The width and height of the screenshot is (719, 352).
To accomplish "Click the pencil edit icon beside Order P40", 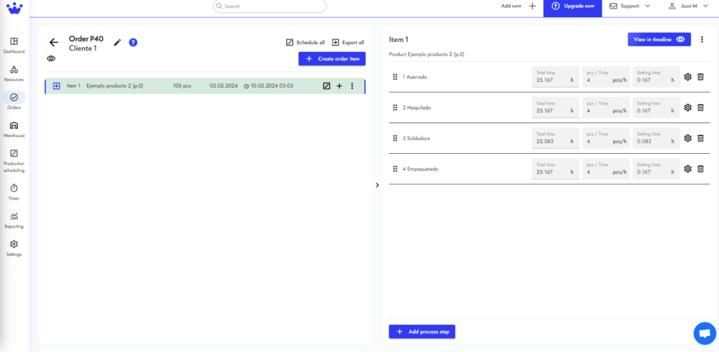I will coord(117,43).
